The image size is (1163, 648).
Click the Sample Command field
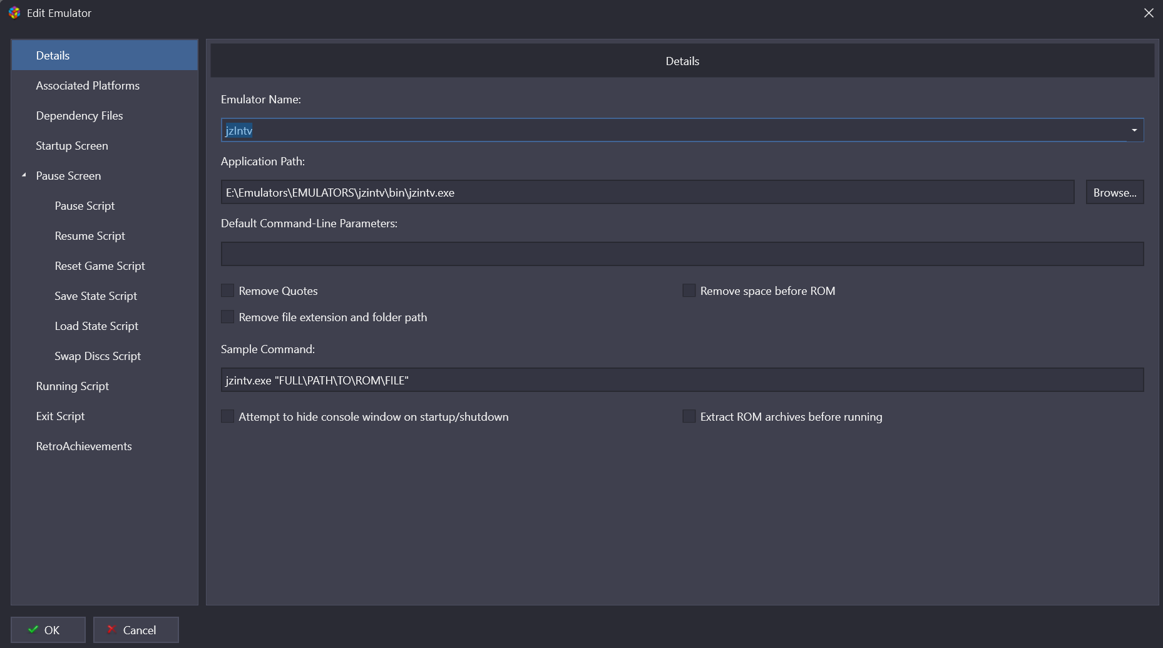tap(682, 380)
